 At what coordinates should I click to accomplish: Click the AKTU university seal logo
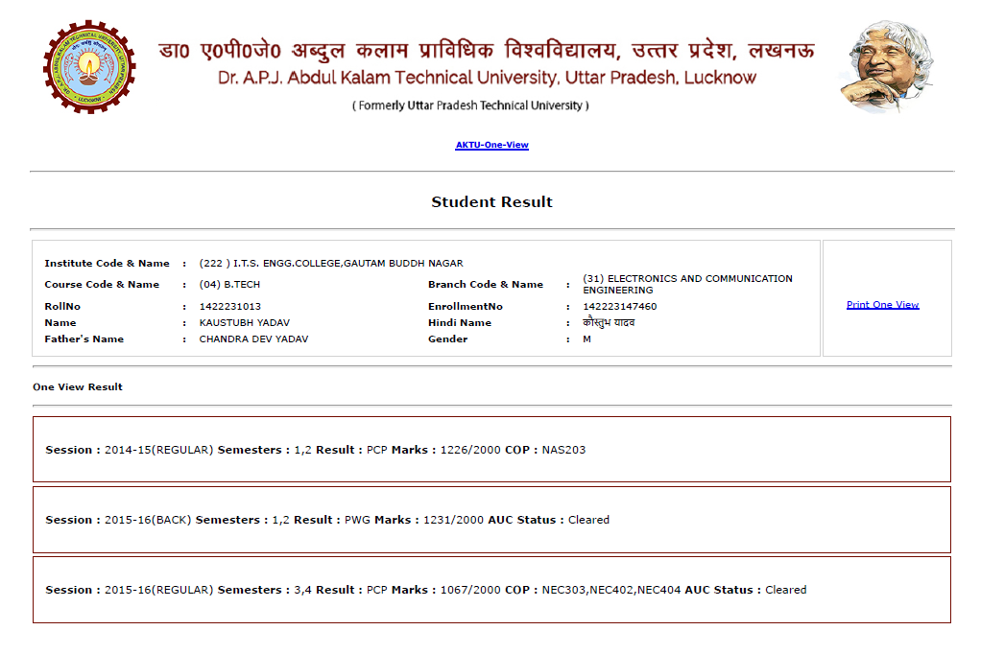point(89,67)
